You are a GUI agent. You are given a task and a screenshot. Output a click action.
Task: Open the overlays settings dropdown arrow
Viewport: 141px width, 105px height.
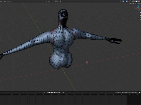coord(128,1)
